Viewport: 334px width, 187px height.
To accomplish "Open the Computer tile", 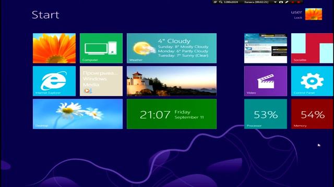I will coord(101,48).
